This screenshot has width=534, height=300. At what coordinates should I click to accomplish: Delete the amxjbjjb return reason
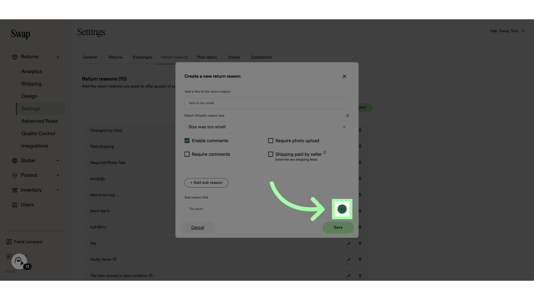(x=360, y=179)
